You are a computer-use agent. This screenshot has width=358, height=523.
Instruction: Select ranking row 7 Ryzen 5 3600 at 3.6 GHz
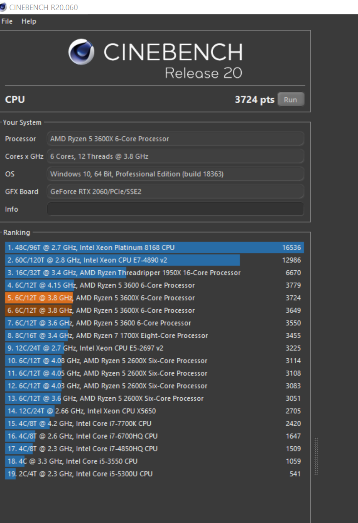(155, 323)
